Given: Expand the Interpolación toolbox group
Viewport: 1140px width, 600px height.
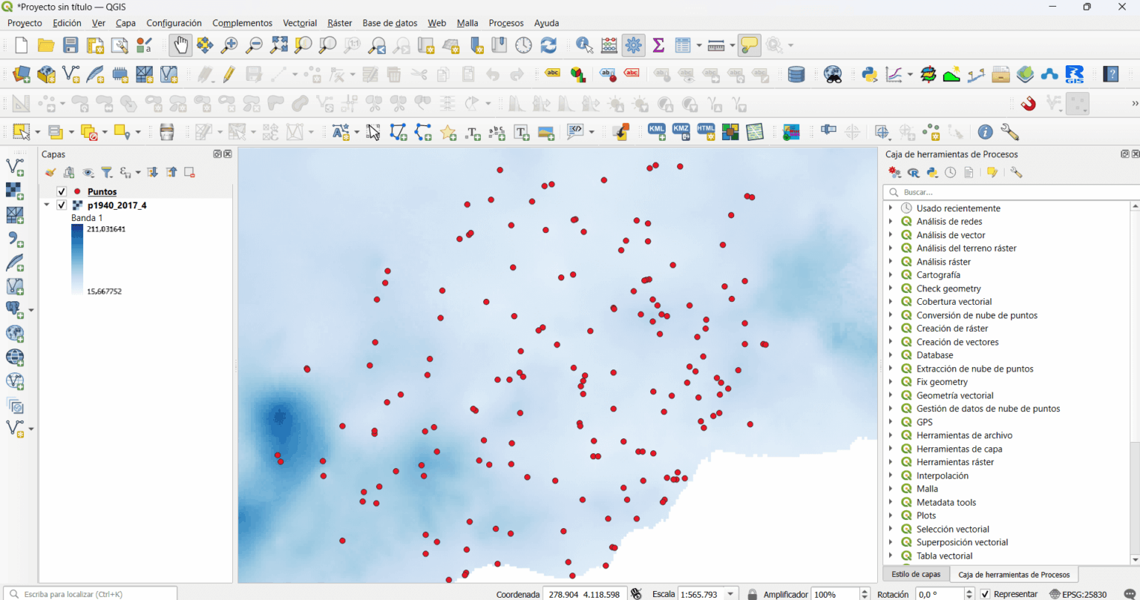Looking at the screenshot, I should (x=892, y=475).
